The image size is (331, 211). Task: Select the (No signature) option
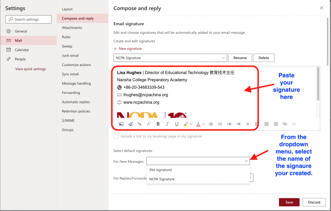tap(161, 170)
